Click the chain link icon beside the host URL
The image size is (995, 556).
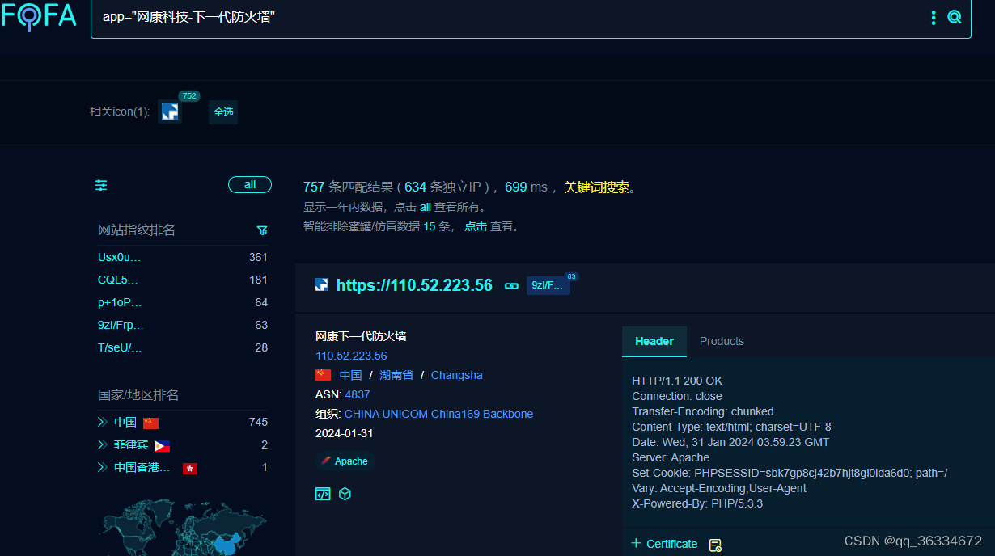pyautogui.click(x=511, y=285)
